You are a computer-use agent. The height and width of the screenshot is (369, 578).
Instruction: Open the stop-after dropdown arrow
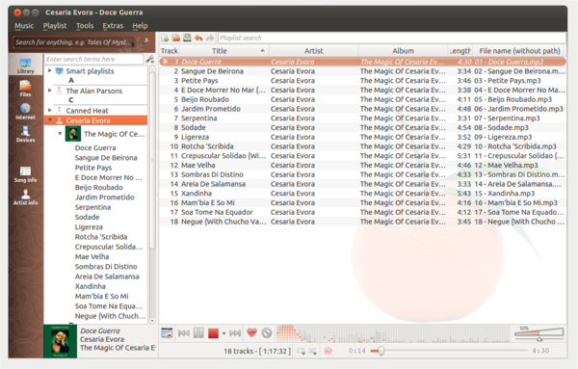tap(223, 333)
